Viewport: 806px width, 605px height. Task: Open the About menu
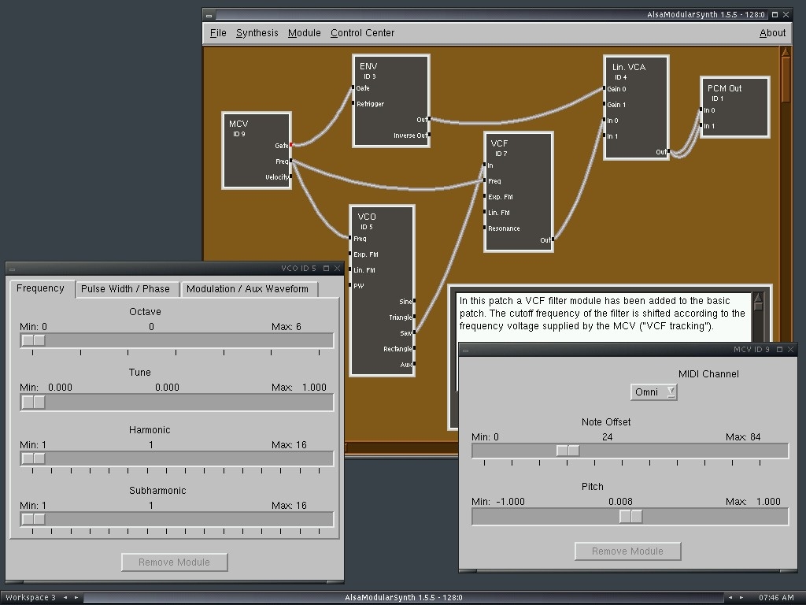pos(772,33)
